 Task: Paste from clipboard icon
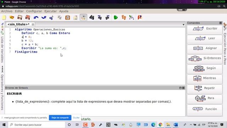[x=67, y=17]
